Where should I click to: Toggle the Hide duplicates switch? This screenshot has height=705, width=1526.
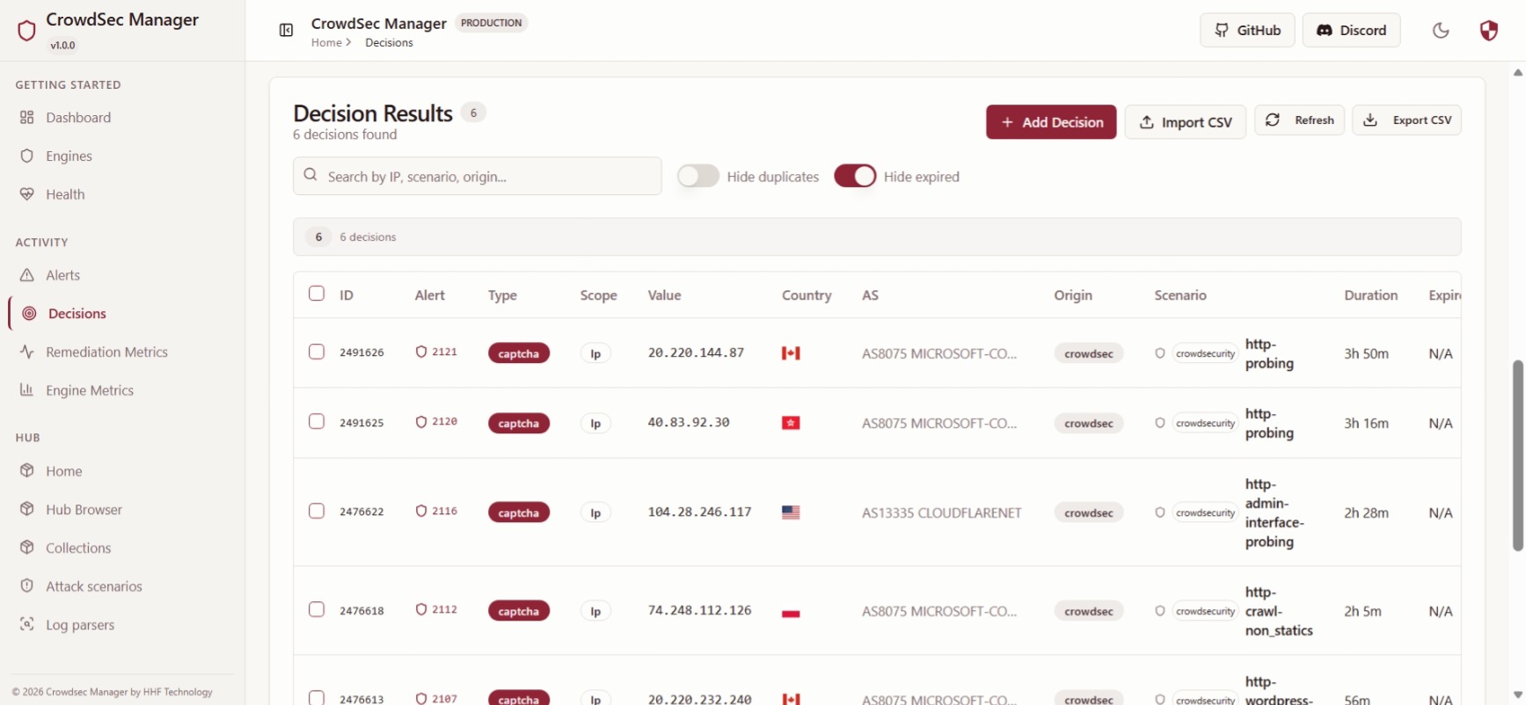pyautogui.click(x=698, y=176)
